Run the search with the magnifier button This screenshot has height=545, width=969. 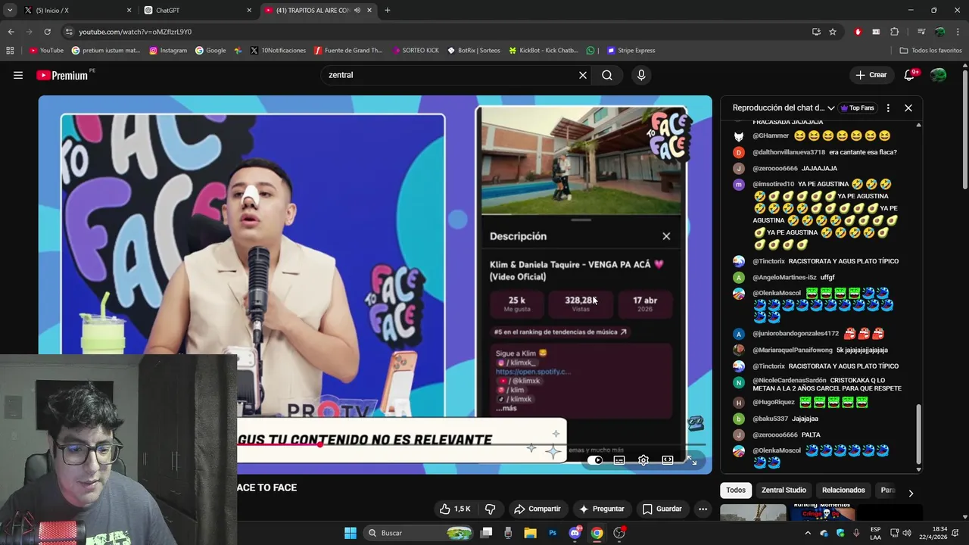pyautogui.click(x=607, y=75)
